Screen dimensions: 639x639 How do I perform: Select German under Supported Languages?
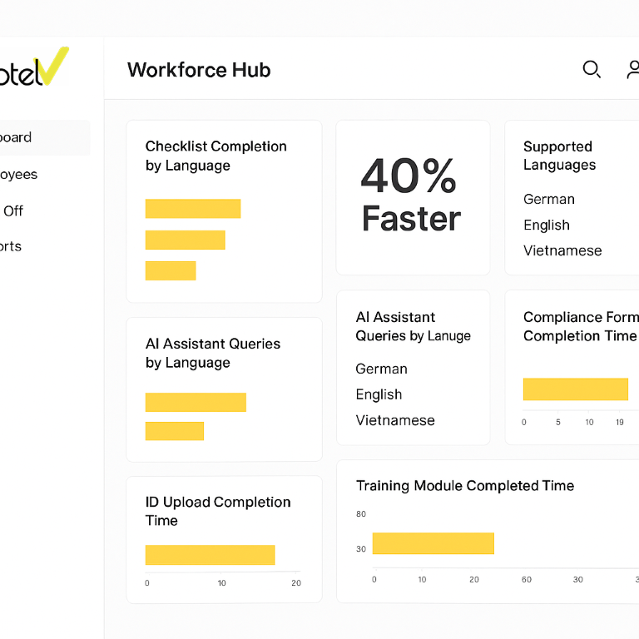pyautogui.click(x=549, y=200)
